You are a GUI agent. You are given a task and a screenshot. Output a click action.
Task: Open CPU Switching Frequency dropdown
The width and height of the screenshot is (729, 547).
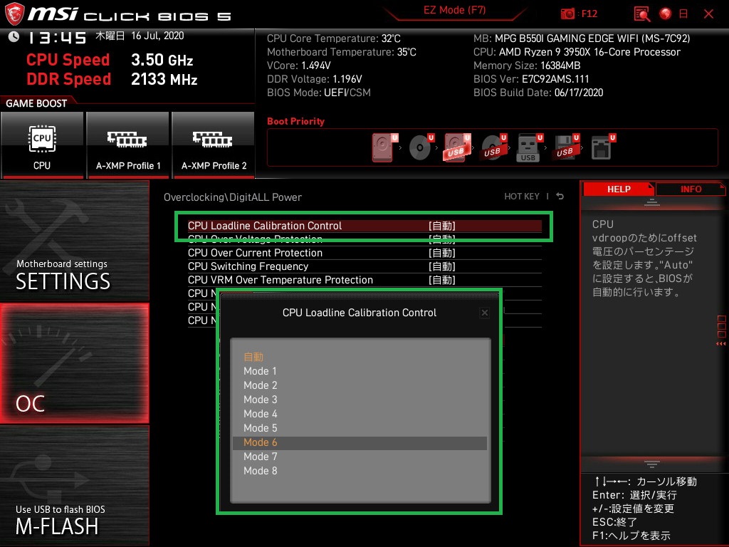[x=364, y=266]
